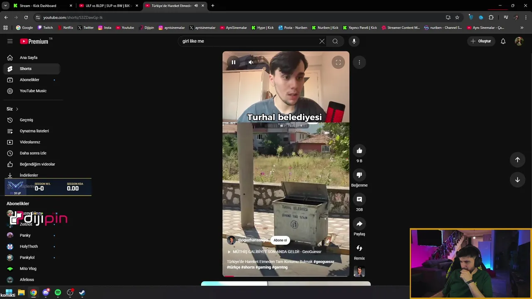
Task: Reload the page
Action: tap(26, 17)
